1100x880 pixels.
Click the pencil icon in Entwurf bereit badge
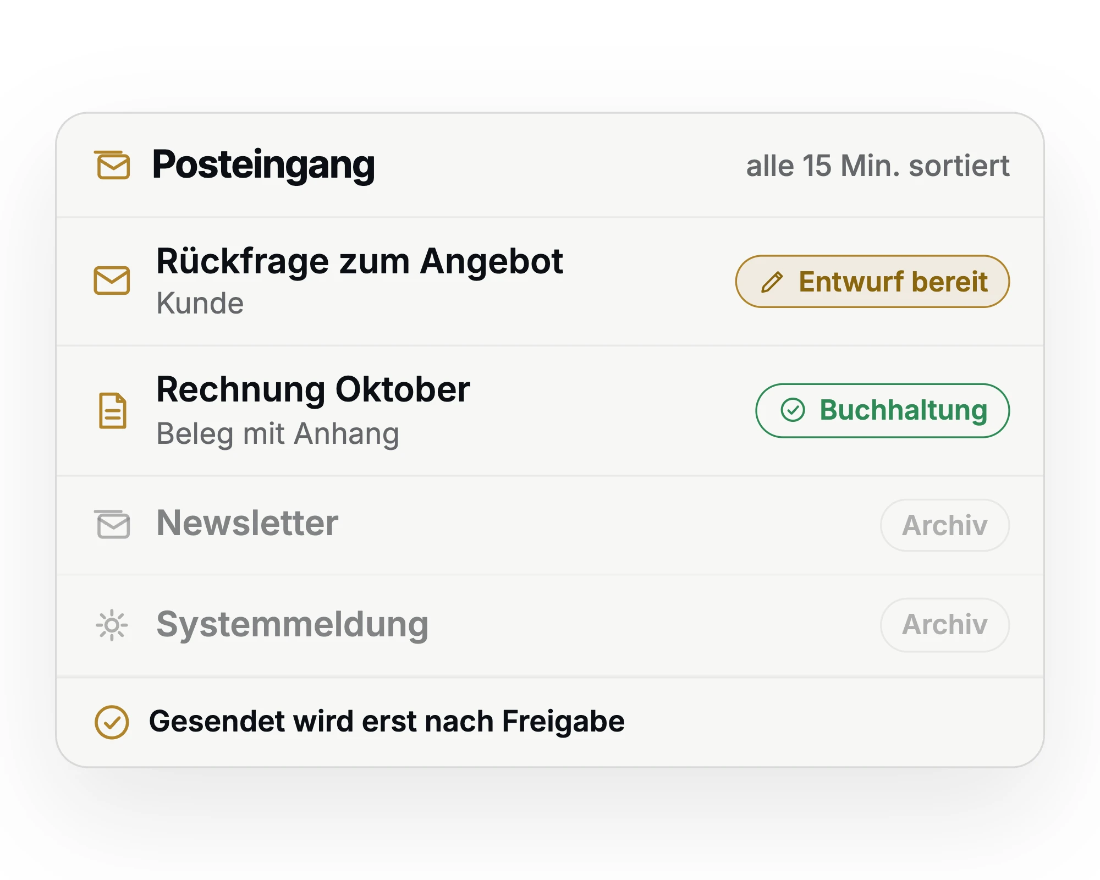pyautogui.click(x=772, y=282)
